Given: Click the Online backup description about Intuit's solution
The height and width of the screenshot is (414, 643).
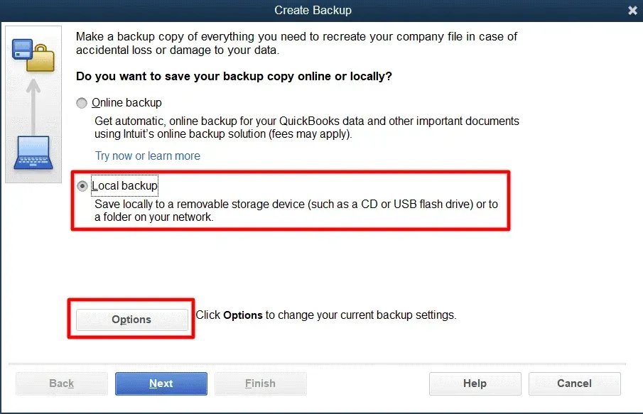Looking at the screenshot, I should (306, 127).
